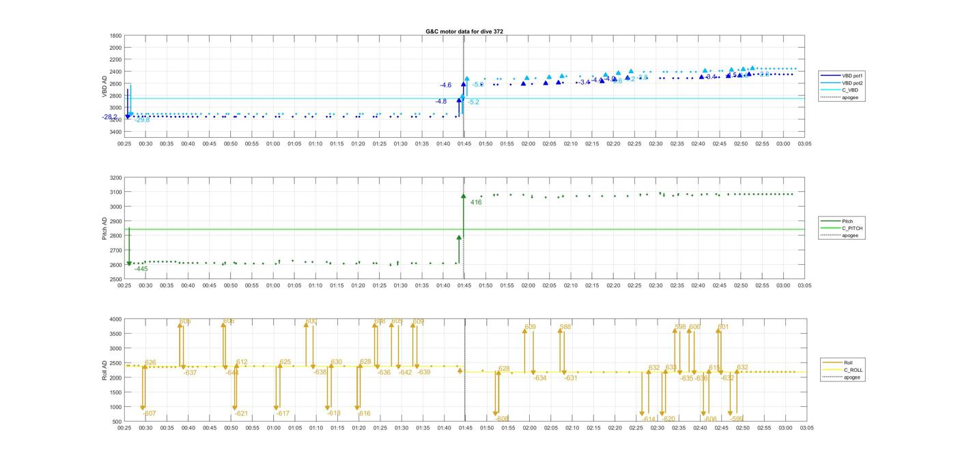The width and height of the screenshot is (956, 473).
Task: Click the 'Roll AD' y-axis label
Action: pyautogui.click(x=105, y=370)
